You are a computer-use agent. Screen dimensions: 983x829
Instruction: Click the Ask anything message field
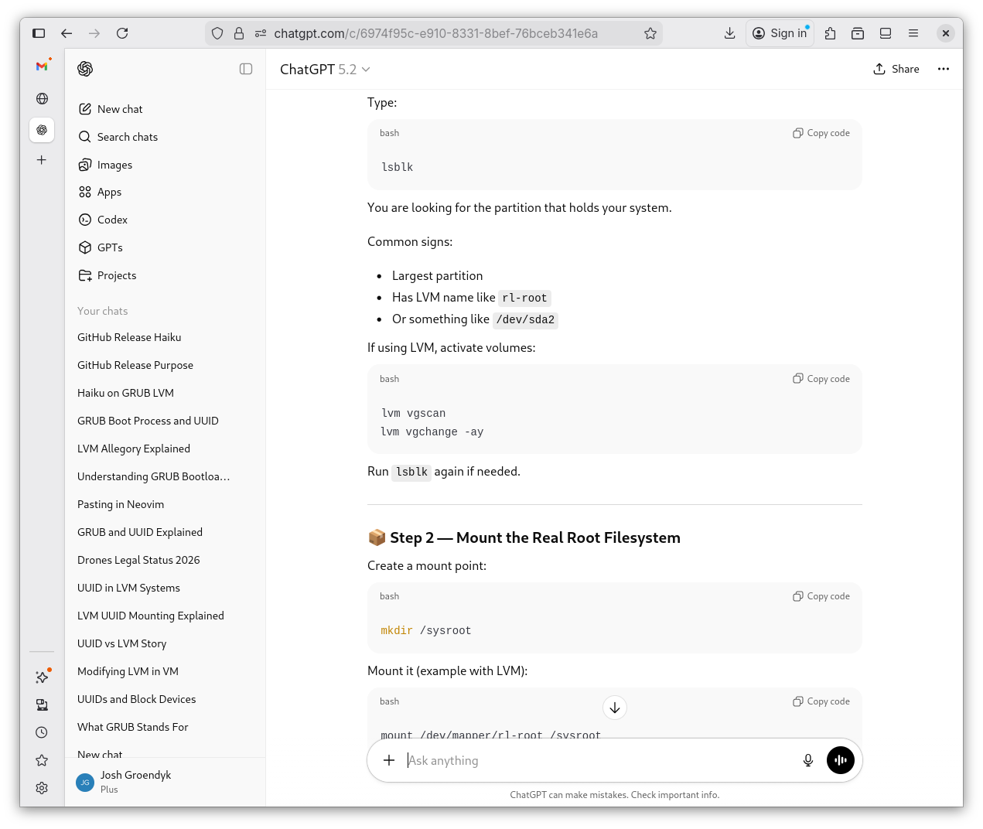(x=596, y=761)
